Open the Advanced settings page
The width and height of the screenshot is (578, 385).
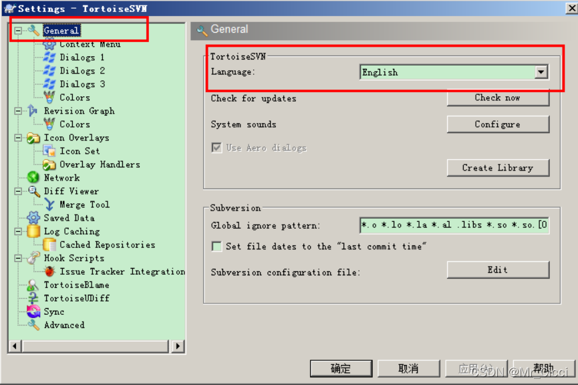pyautogui.click(x=64, y=326)
